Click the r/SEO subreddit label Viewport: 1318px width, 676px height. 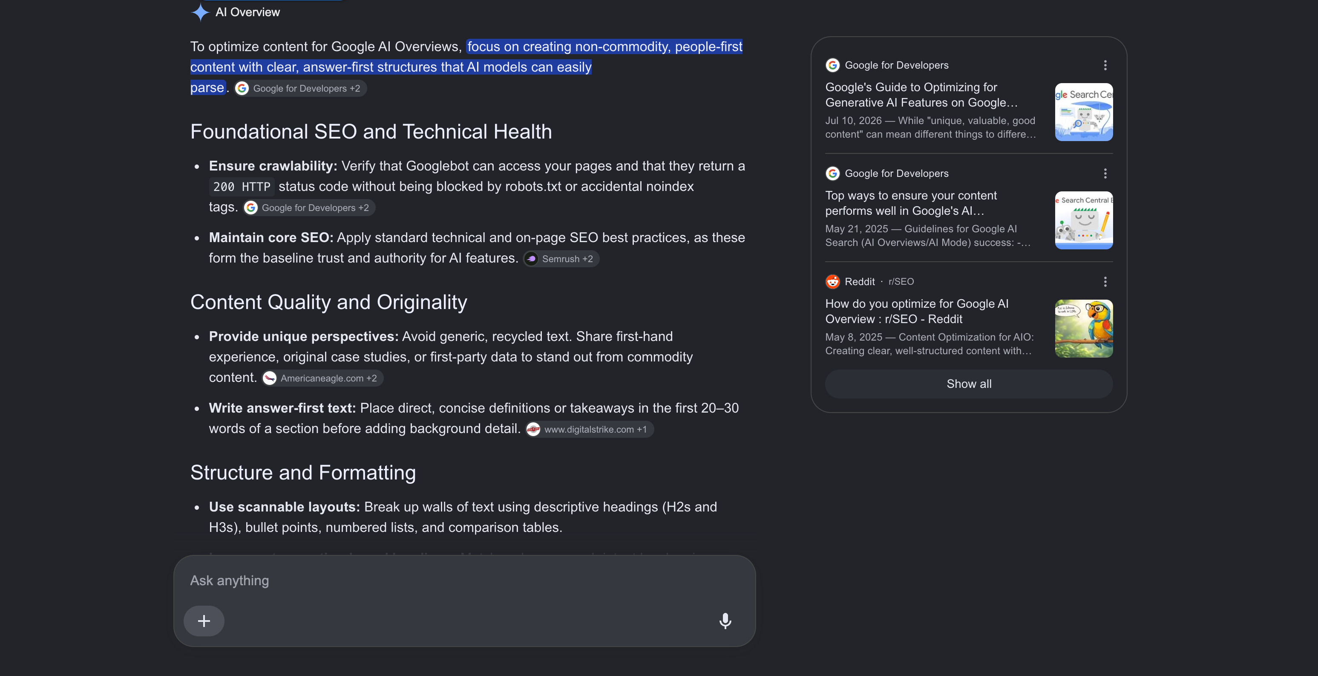click(901, 282)
